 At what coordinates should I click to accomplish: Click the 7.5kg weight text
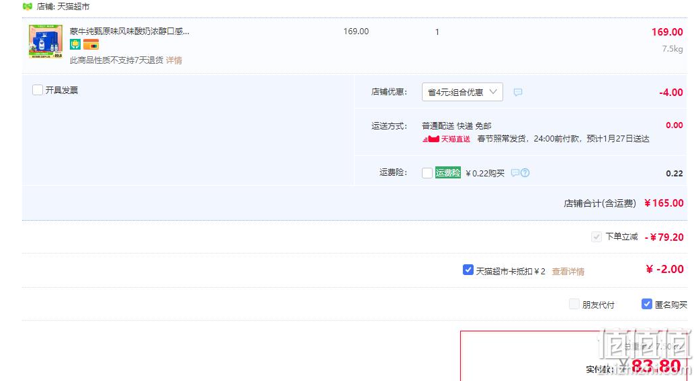click(x=672, y=49)
